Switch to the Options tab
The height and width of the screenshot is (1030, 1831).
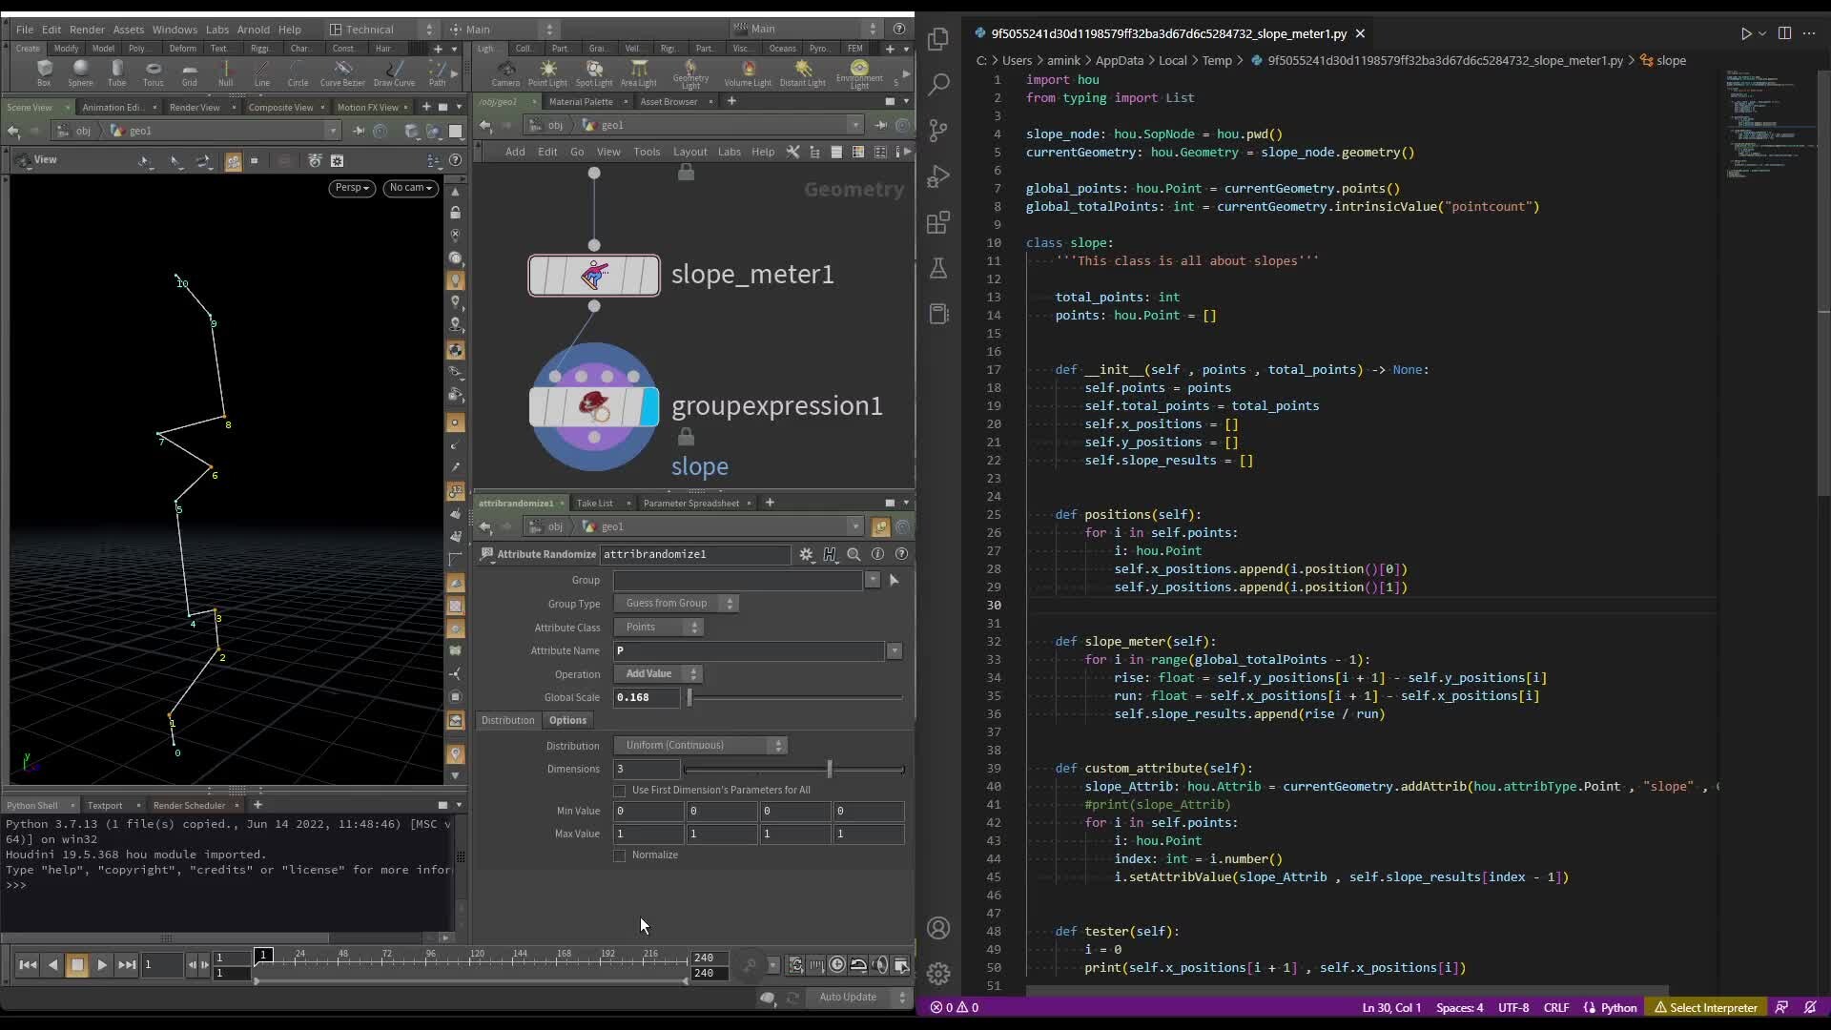tap(567, 721)
